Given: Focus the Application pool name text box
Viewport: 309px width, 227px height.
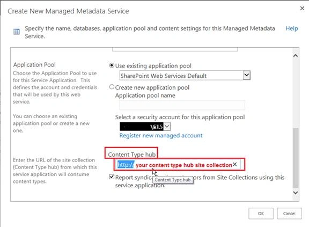Looking at the screenshot, I should tap(182, 105).
